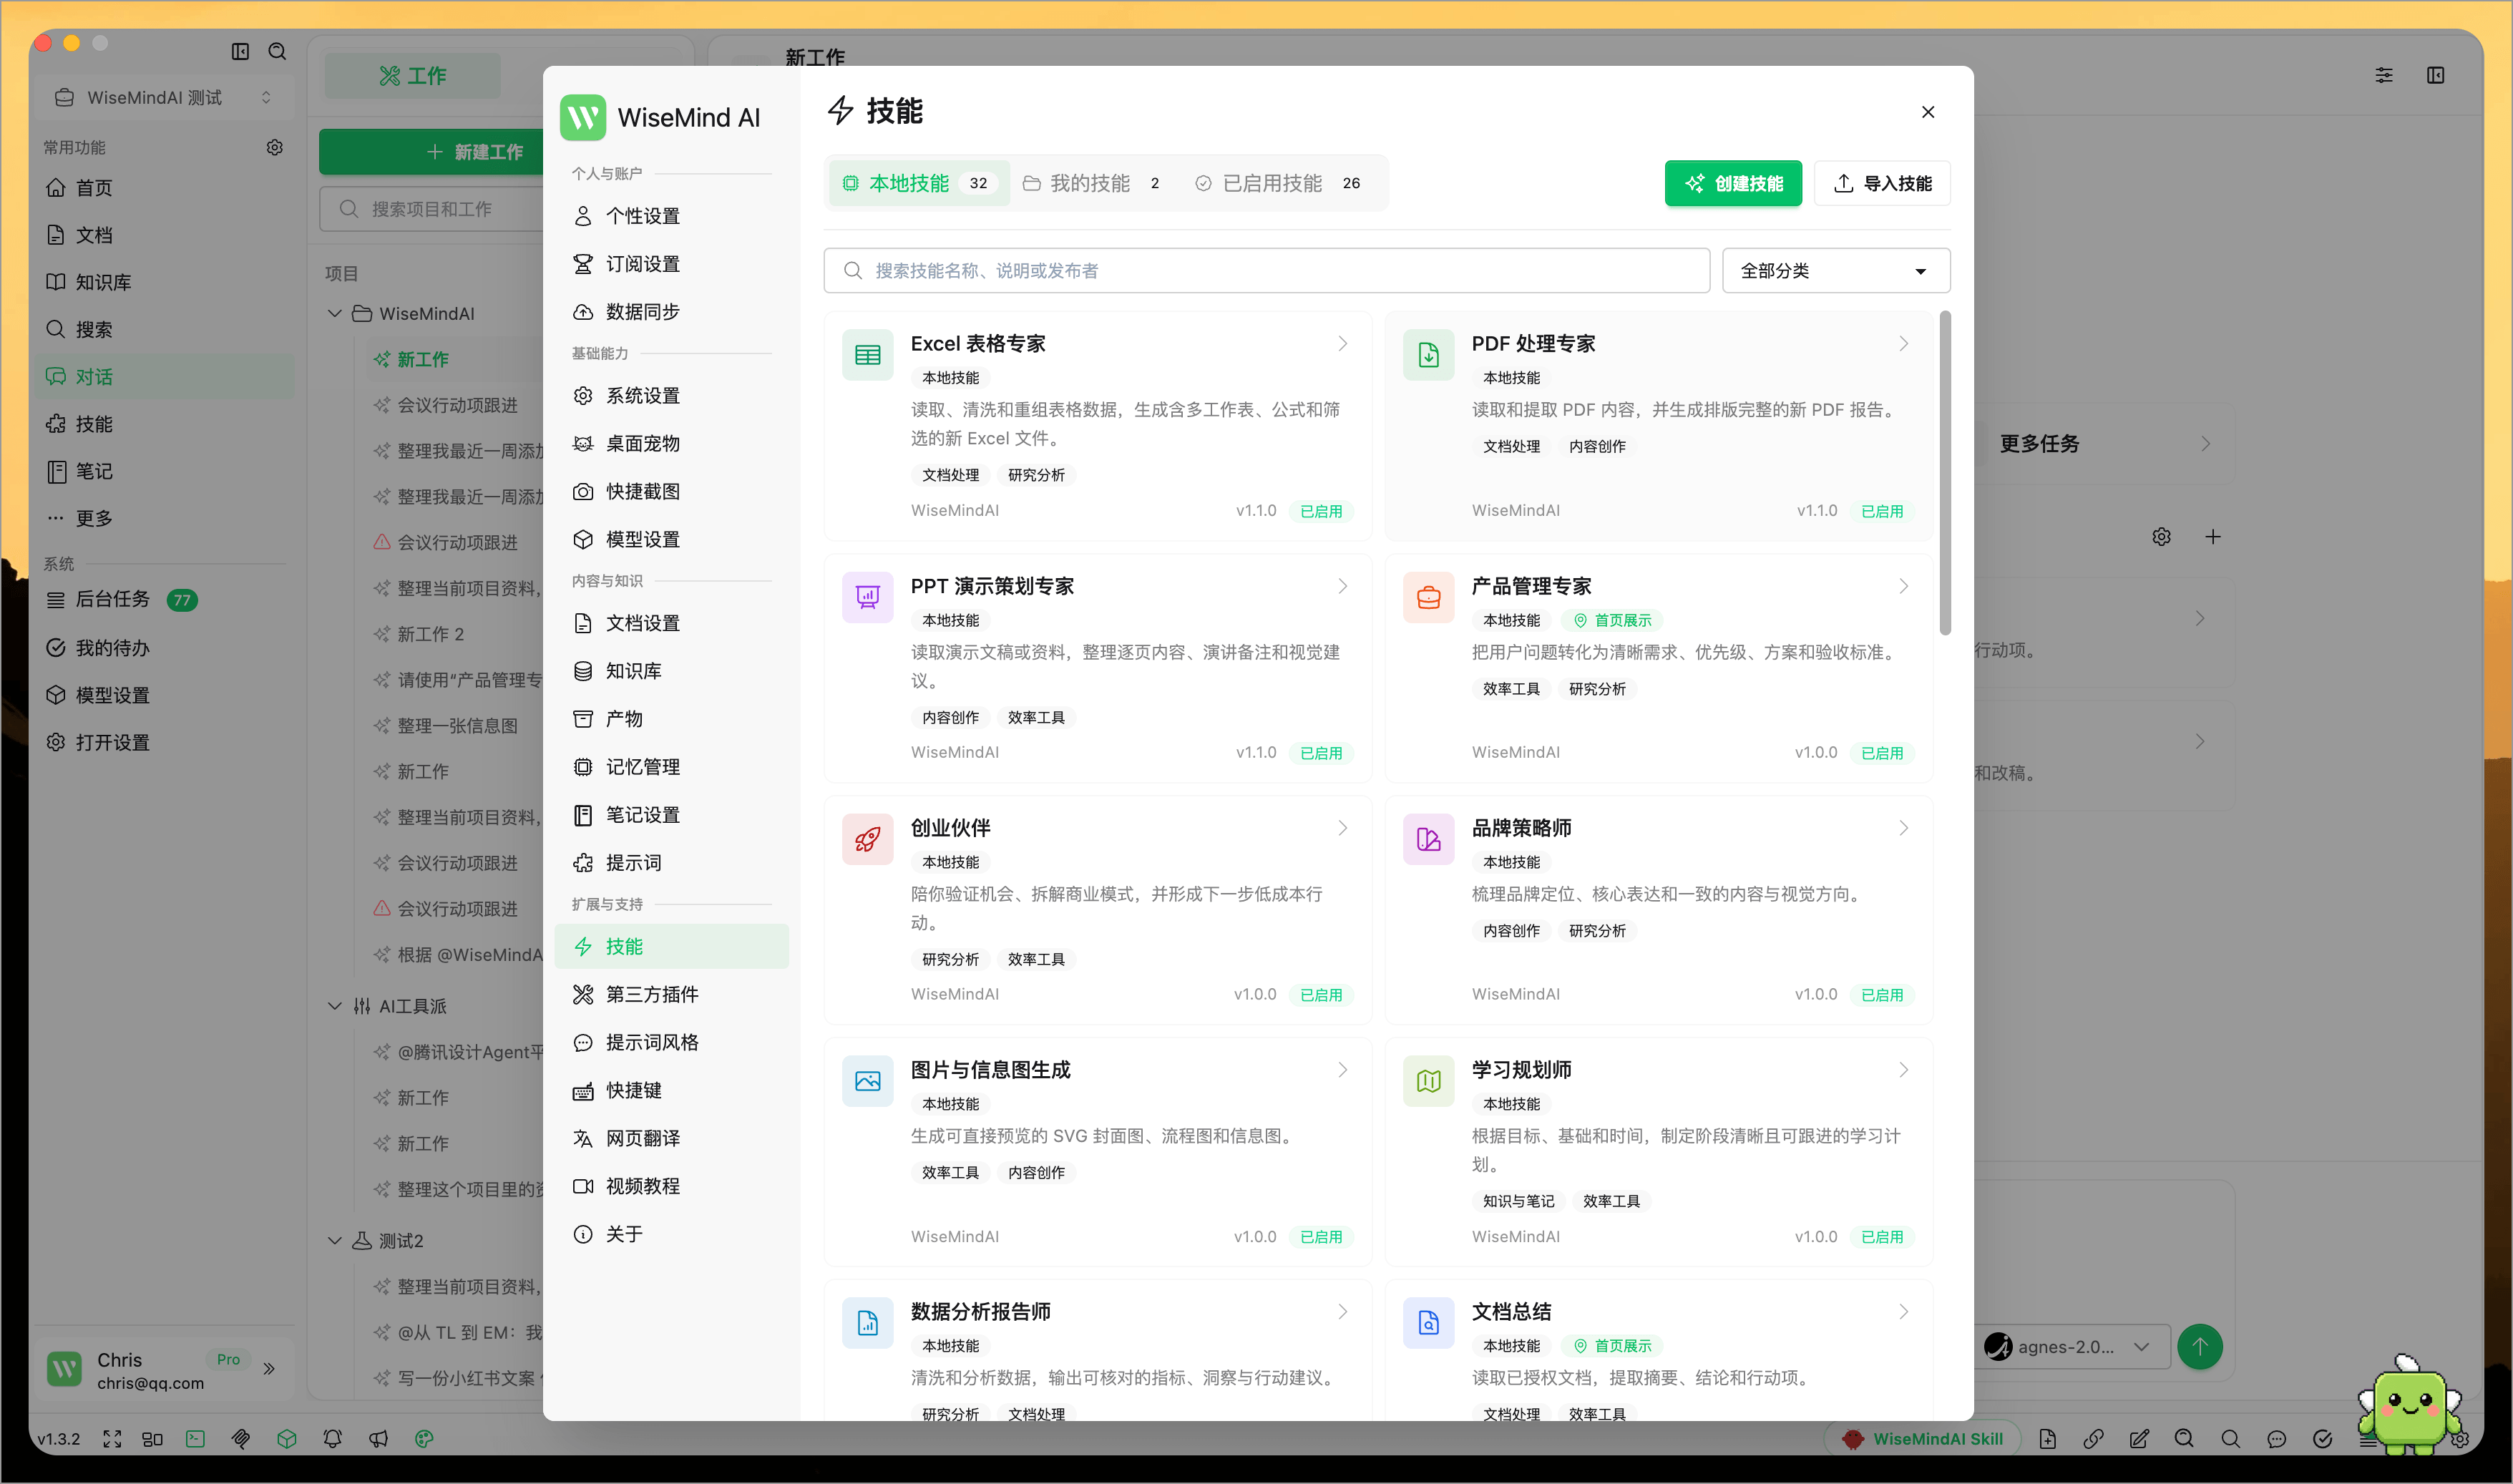Click the plus icon next to gear in background
The height and width of the screenshot is (1484, 2513).
tap(2213, 537)
